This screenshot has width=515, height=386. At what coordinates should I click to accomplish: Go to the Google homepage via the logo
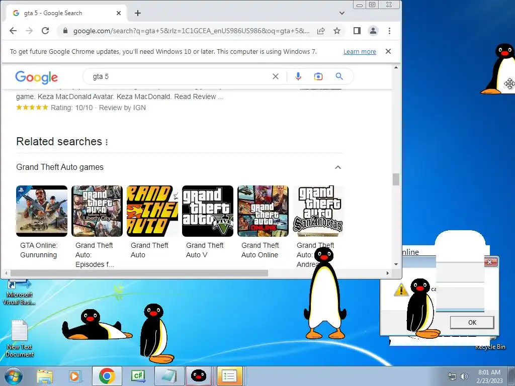point(36,77)
